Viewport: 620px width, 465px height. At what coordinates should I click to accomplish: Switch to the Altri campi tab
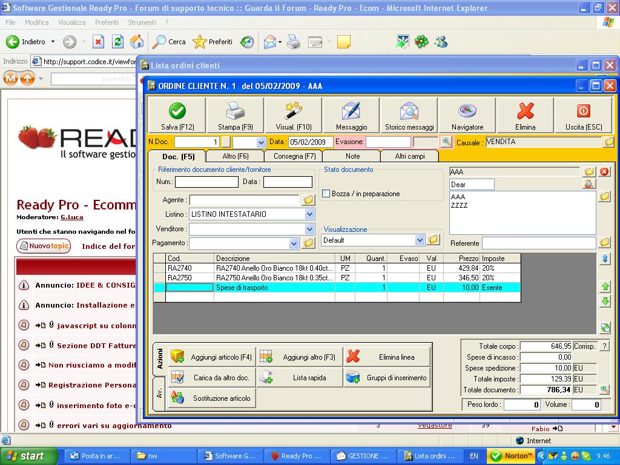point(410,156)
